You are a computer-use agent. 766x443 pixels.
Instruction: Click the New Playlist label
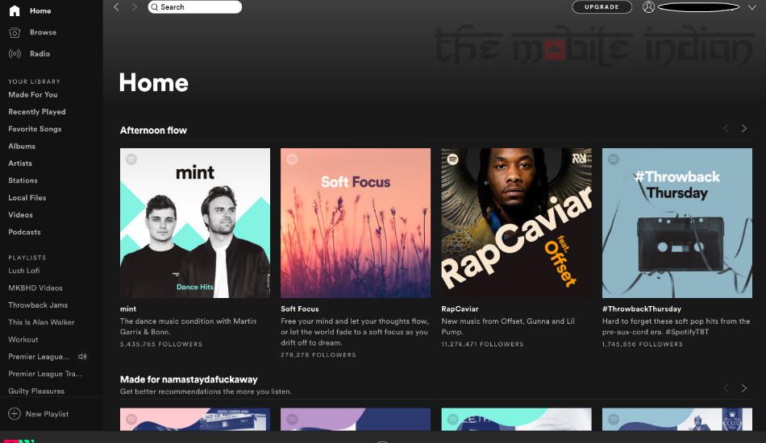[47, 414]
